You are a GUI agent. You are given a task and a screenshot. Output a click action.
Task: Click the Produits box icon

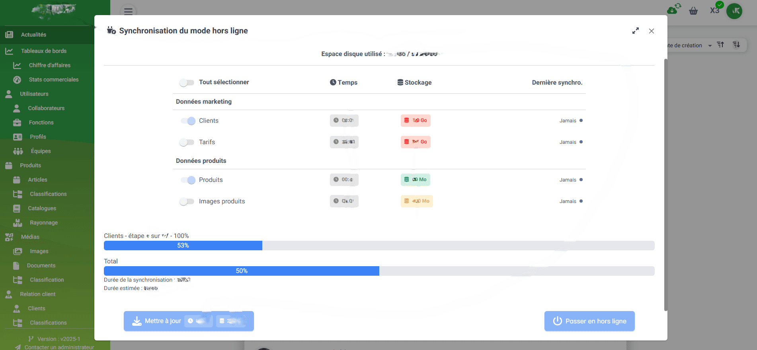[9, 165]
